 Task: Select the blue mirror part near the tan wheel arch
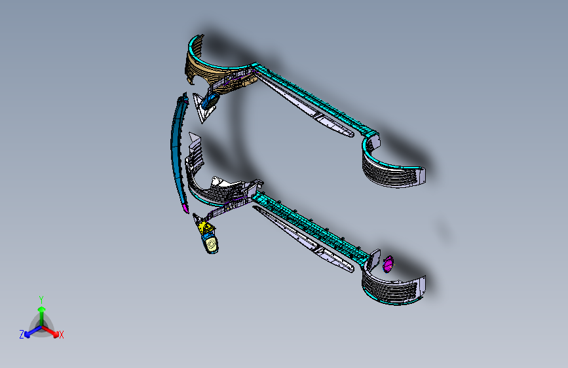[210, 101]
